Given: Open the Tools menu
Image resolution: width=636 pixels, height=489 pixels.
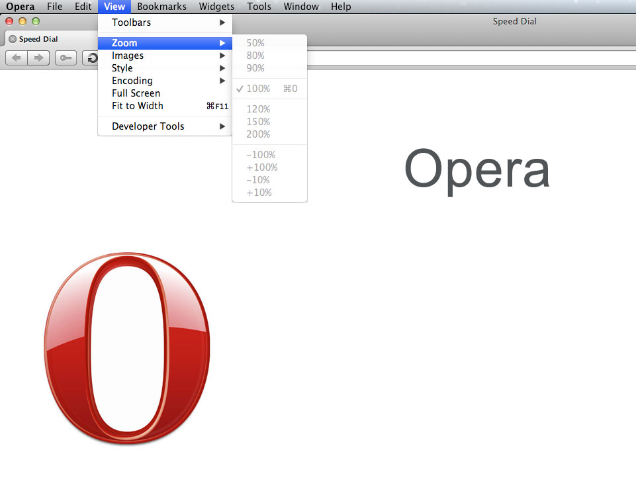Looking at the screenshot, I should [x=259, y=7].
